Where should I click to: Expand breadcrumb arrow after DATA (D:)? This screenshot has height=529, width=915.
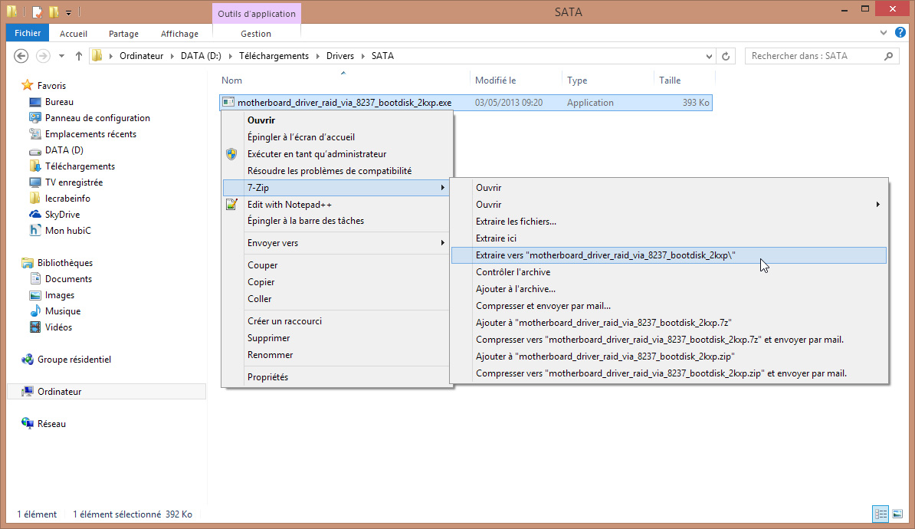tap(230, 56)
